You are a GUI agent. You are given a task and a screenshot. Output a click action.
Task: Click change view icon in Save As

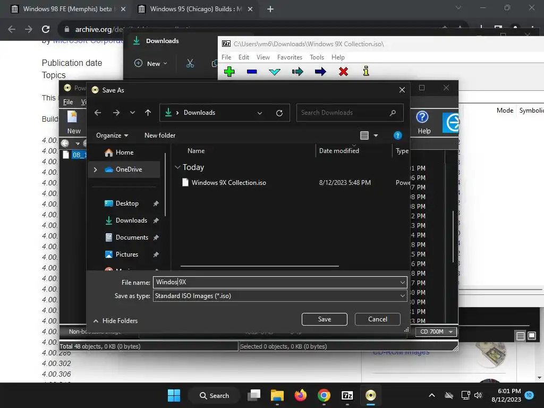tap(364, 135)
